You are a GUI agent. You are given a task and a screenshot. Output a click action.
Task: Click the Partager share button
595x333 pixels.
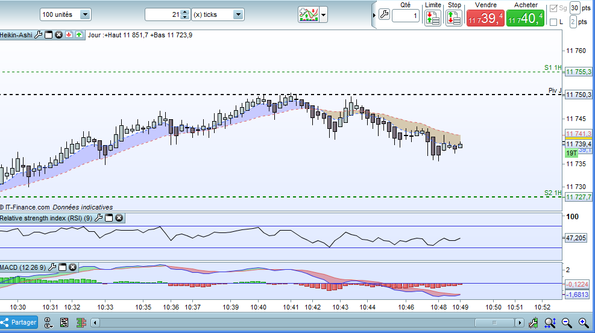(x=19, y=322)
